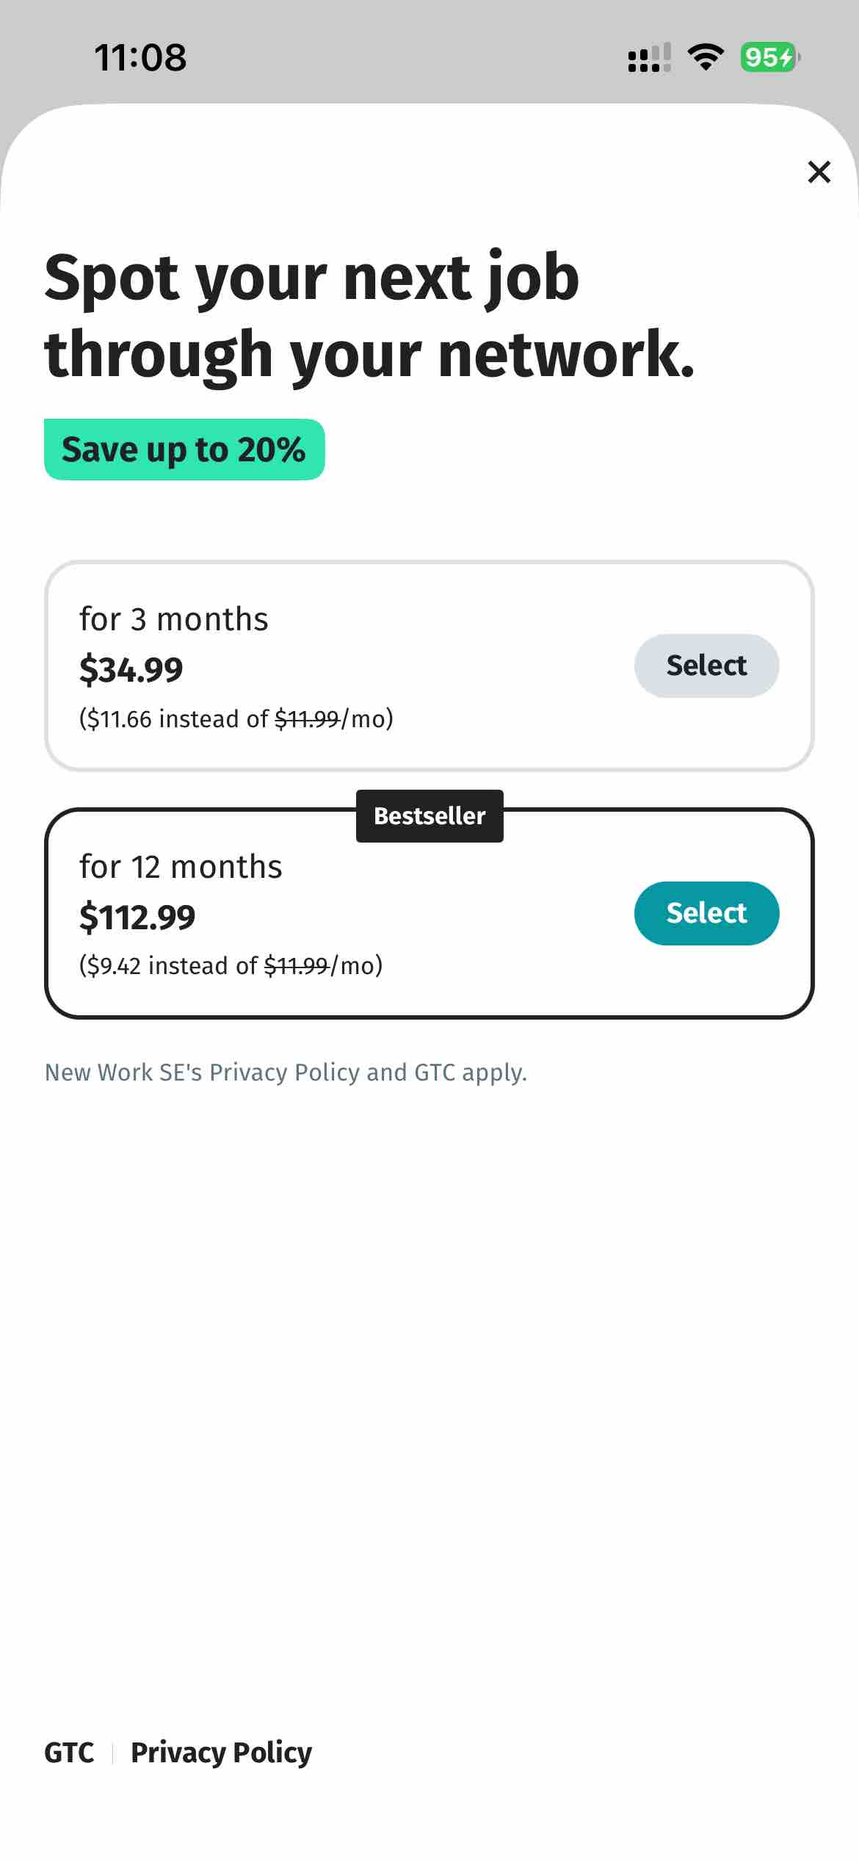Tap the $34.99 price
This screenshot has height=1860, width=859.
(131, 669)
